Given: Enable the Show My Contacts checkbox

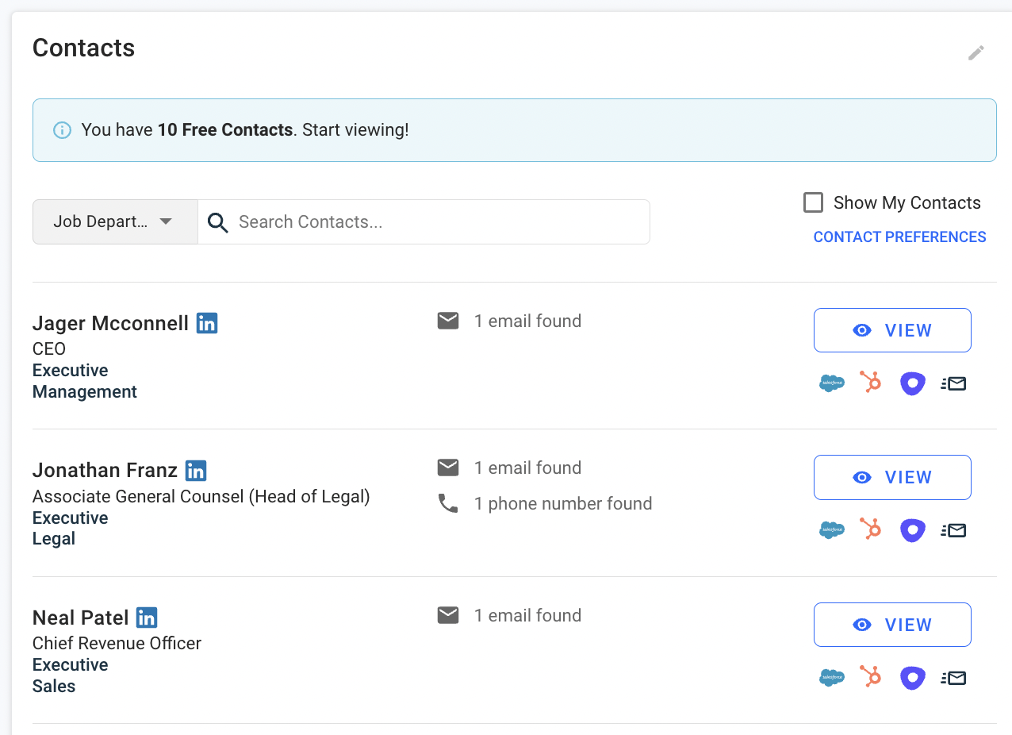Looking at the screenshot, I should pos(813,202).
